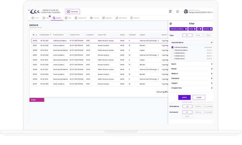Image resolution: width=242 pixels, height=145 pixels.
Task: Open the user profile avatar
Action: coord(186,11)
